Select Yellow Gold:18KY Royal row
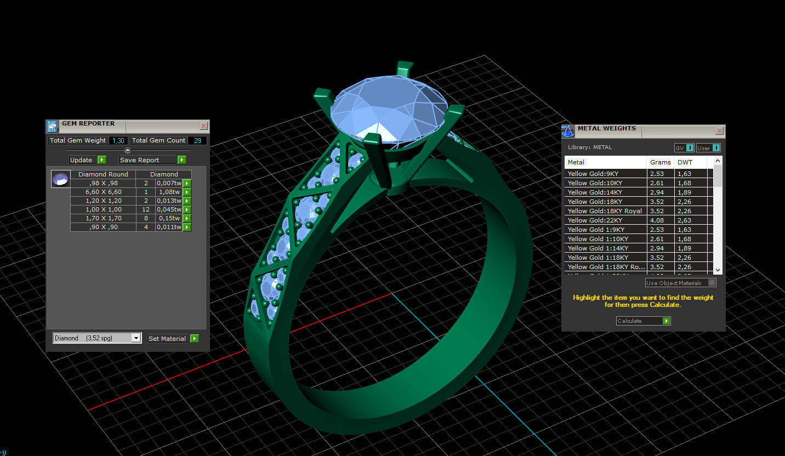The image size is (785, 456). pyautogui.click(x=639, y=211)
